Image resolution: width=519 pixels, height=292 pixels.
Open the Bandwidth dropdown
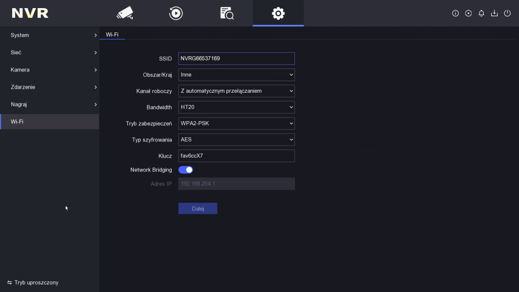[236, 107]
